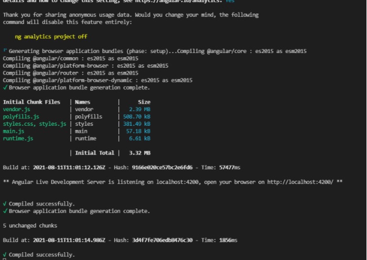
Task: Click the build time 57477ms
Action: tap(230, 168)
